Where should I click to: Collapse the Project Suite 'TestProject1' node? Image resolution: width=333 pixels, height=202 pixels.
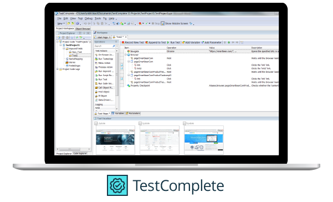[58, 42]
